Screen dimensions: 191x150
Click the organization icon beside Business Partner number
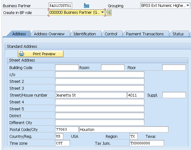coord(87,6)
